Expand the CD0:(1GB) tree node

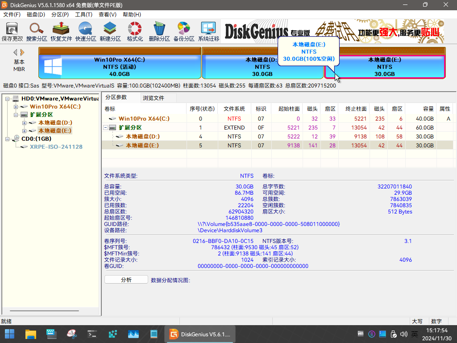click(x=7, y=139)
